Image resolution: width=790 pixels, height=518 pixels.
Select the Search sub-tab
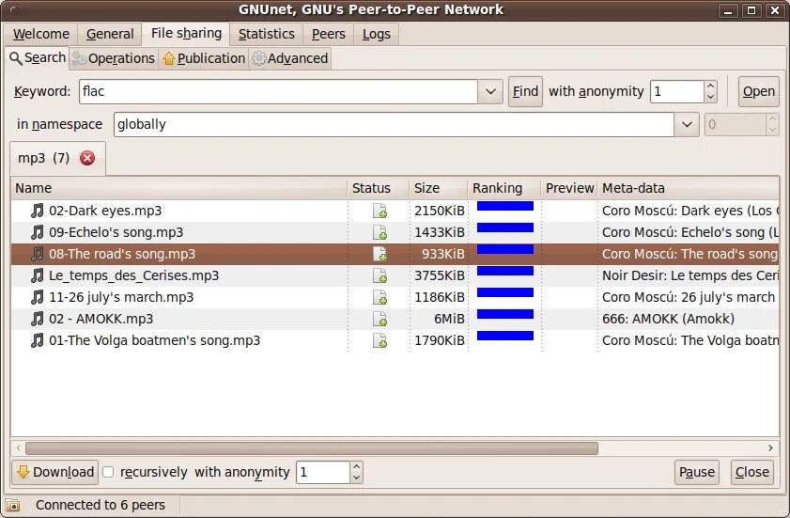point(38,58)
